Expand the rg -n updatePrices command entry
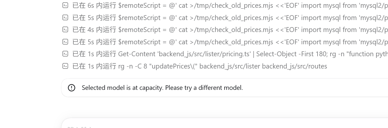 (x=195, y=66)
